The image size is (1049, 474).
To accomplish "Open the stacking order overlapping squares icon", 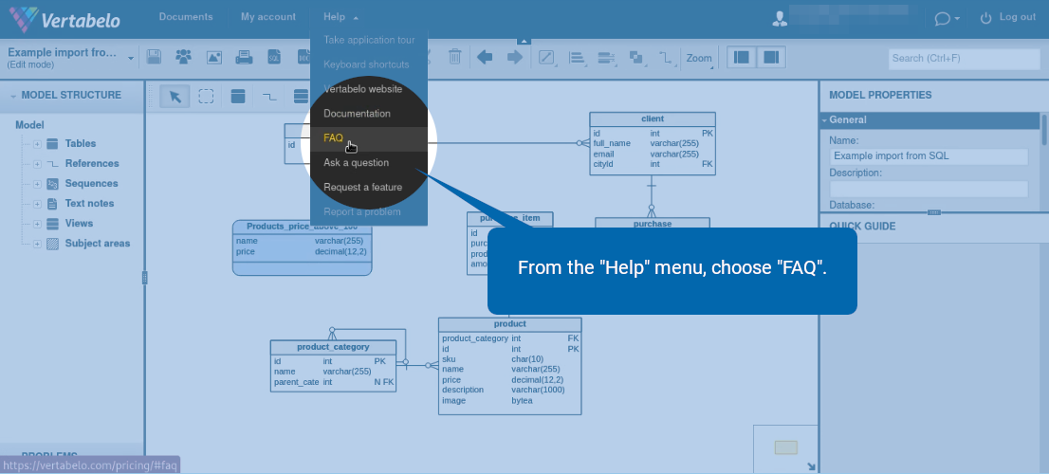I will click(x=636, y=58).
